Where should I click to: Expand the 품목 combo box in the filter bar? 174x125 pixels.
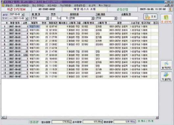click(x=93, y=18)
